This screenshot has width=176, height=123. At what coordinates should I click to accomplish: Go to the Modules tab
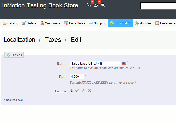coord(143,23)
